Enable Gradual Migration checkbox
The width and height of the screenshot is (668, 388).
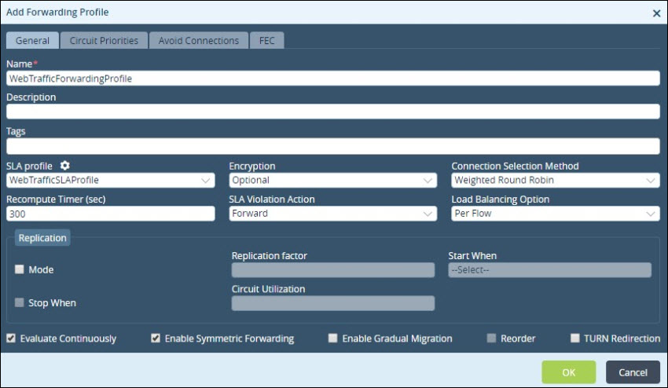(x=332, y=339)
